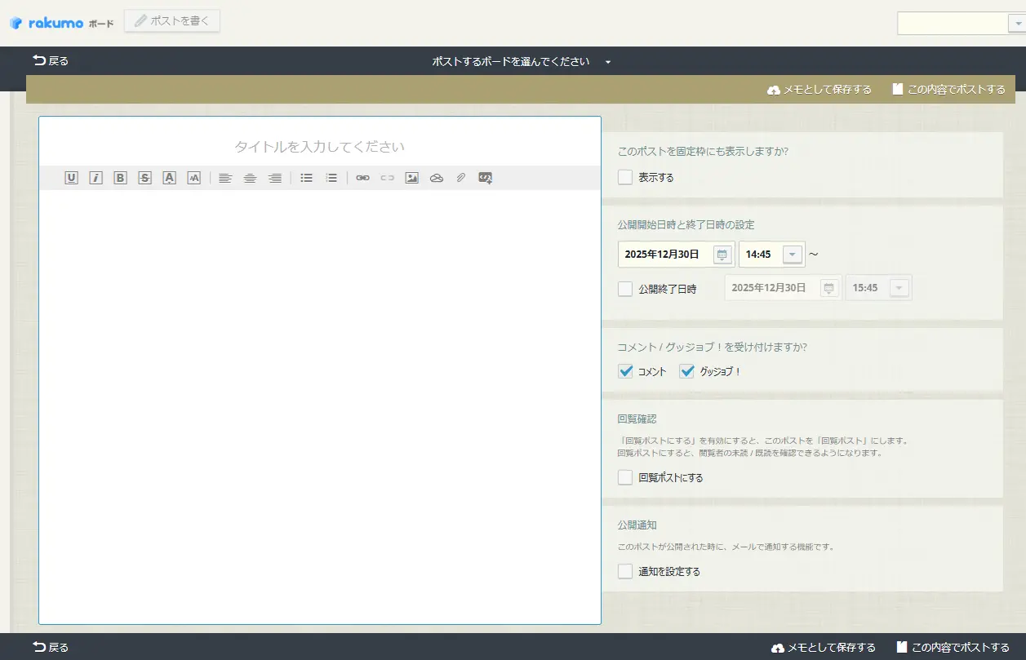Check 表示する for pinned display

(x=625, y=177)
